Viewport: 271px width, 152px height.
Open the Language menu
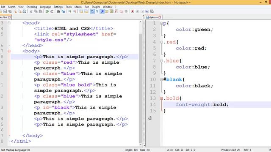[x=45, y=7]
